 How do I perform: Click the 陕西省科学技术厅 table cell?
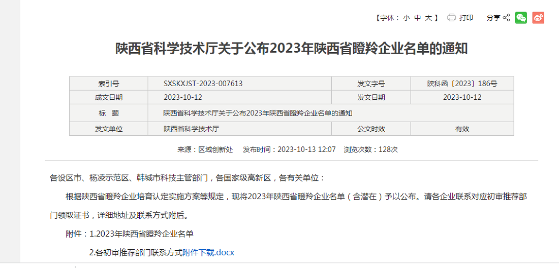[x=239, y=129]
